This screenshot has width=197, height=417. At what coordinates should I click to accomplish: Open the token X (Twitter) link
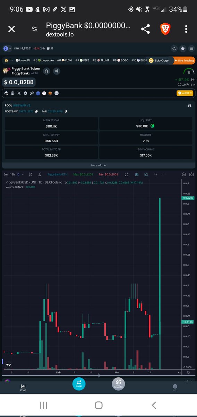19,93
